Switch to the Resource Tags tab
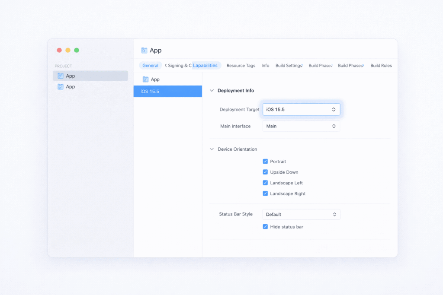Screen dimensions: 443x295 pyautogui.click(x=241, y=65)
